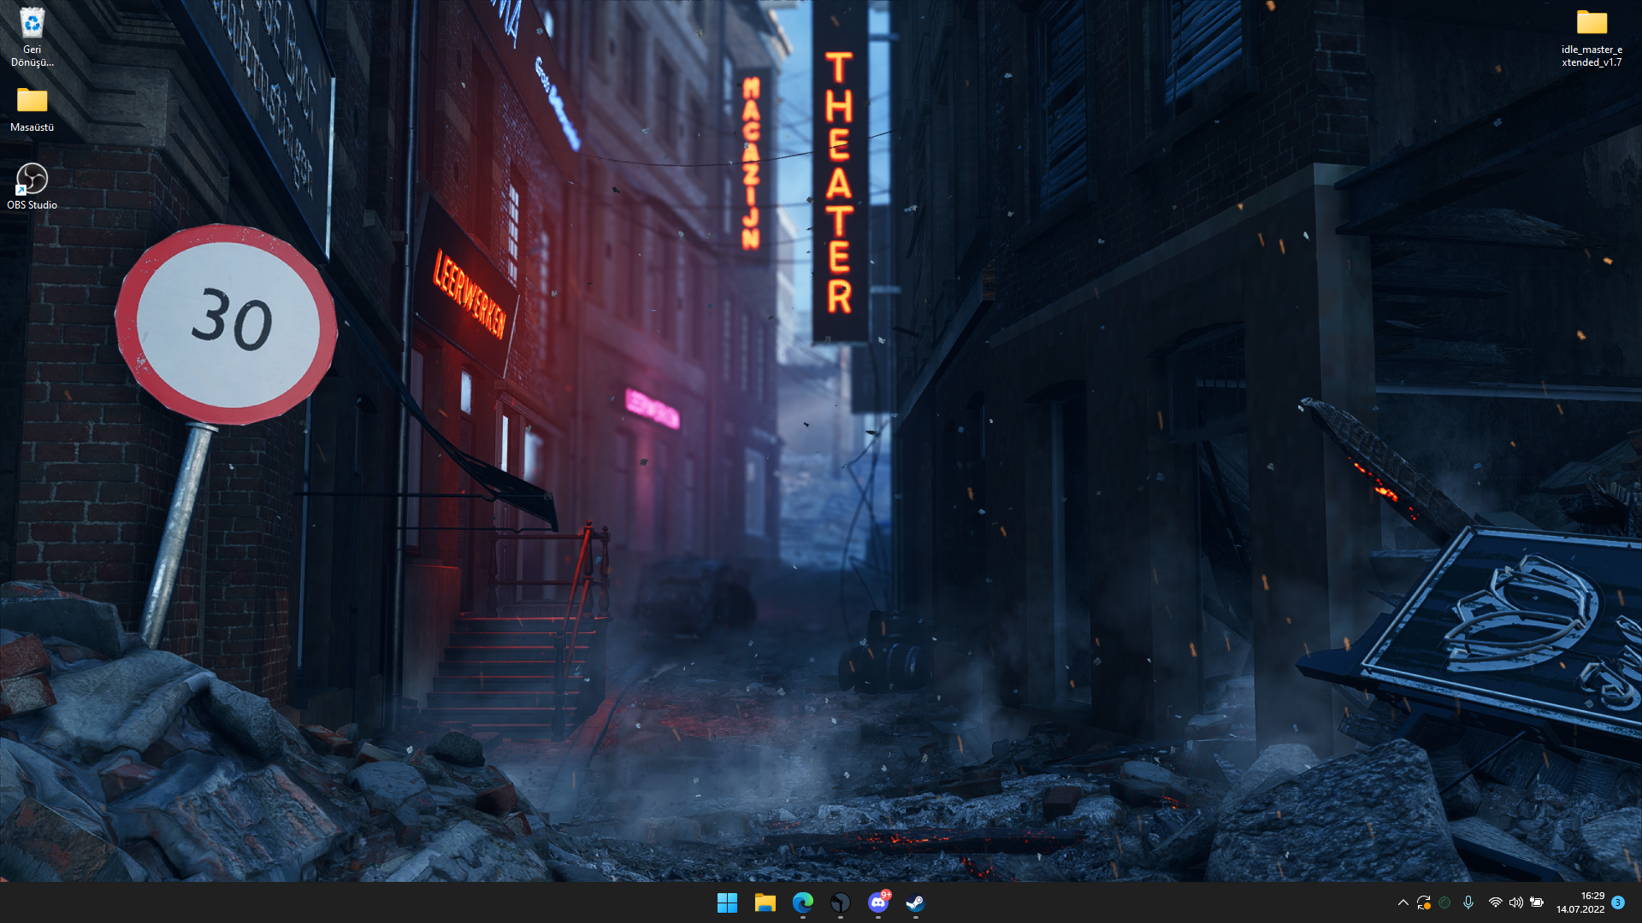The image size is (1642, 923).
Task: Open the Wi-Fi network flyout
Action: click(1495, 902)
